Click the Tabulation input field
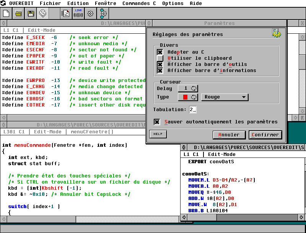Viewport: 306px width, 233px height. click(x=192, y=110)
